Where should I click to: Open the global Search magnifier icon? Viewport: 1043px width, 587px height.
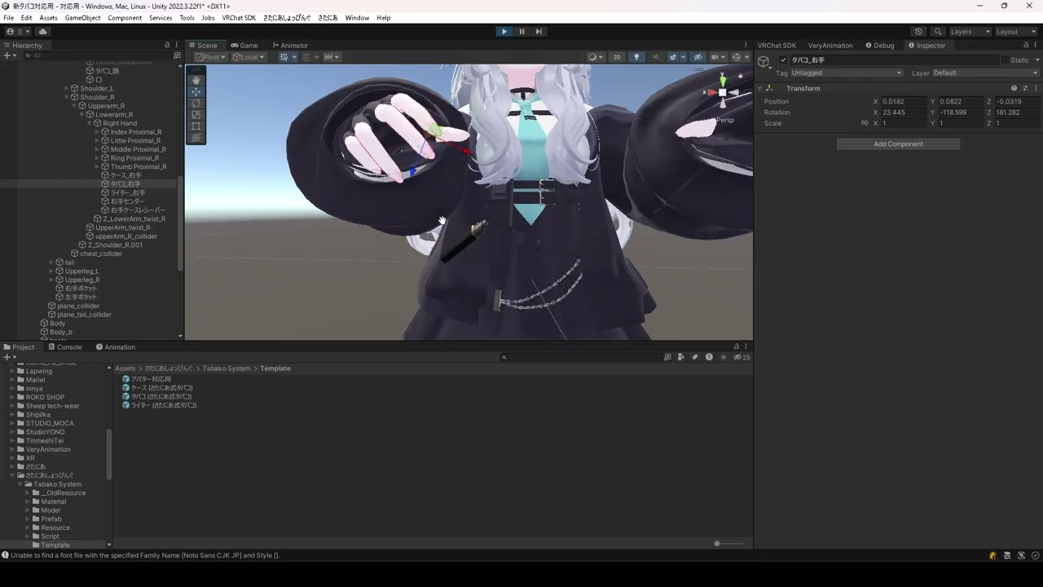[938, 32]
